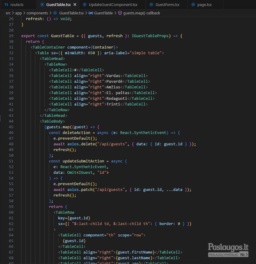Click the Pavardė header text
Screen dimensions: 256x264
pos(115,82)
